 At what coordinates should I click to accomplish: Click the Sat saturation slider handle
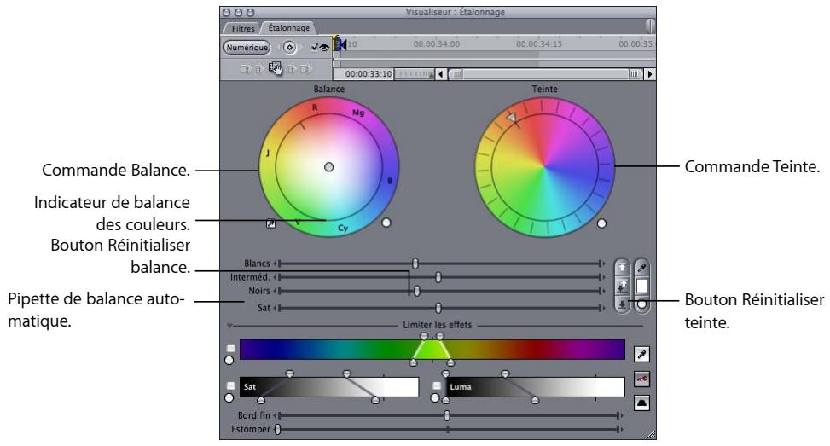click(438, 307)
